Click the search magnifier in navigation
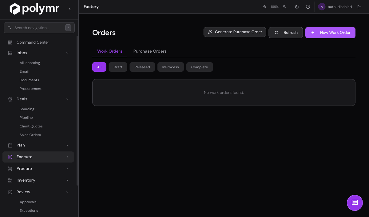 pyautogui.click(x=9, y=28)
